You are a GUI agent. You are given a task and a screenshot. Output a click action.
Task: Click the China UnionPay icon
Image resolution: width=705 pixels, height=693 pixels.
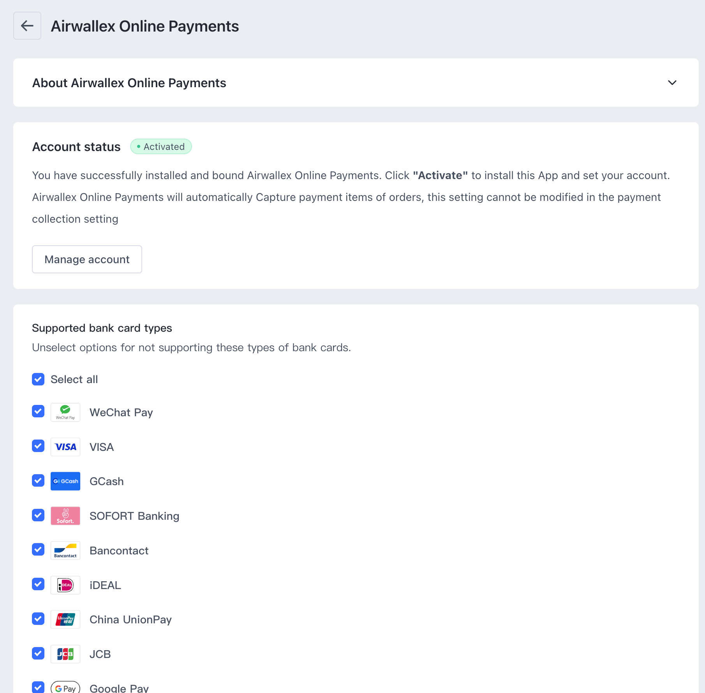pyautogui.click(x=65, y=619)
